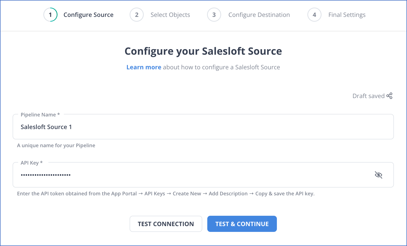Click step 4 circle in wizard

(314, 15)
